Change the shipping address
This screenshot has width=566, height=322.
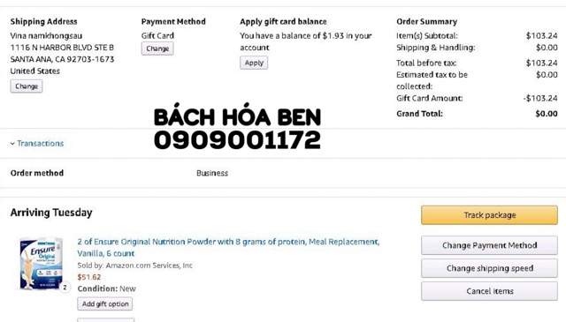[x=27, y=86]
